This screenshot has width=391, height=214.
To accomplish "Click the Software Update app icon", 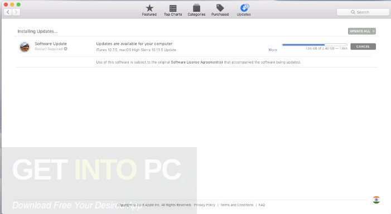I will (25, 47).
